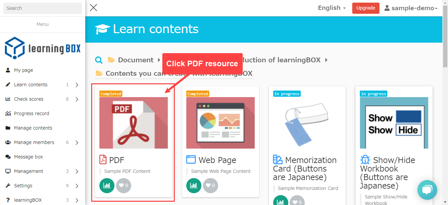Expand the Settings submenu arrow
Image resolution: width=448 pixels, height=205 pixels.
click(x=77, y=186)
